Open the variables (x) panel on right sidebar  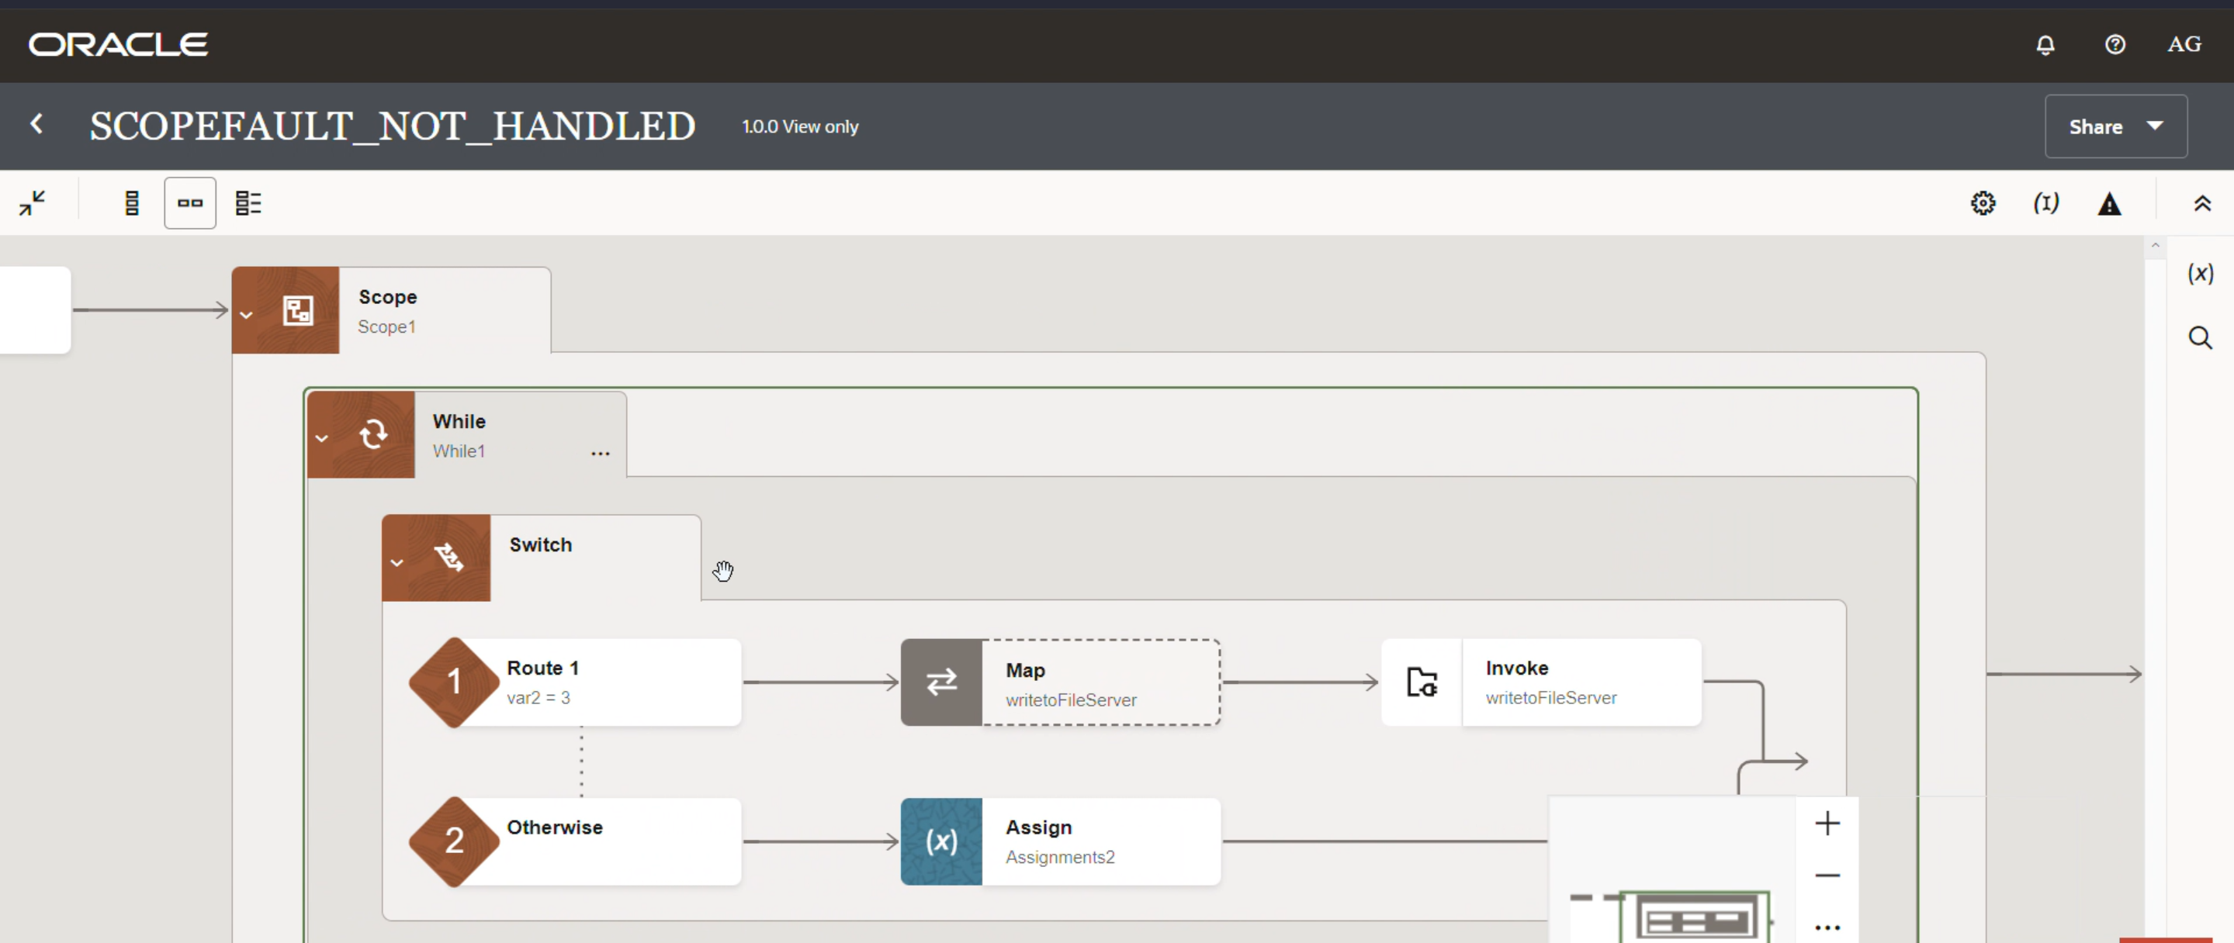tap(2200, 273)
